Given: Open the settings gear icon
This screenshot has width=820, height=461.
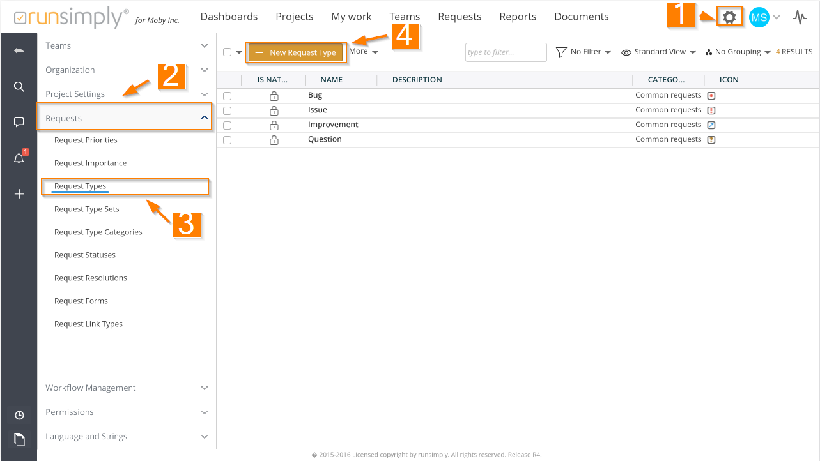Looking at the screenshot, I should [729, 17].
